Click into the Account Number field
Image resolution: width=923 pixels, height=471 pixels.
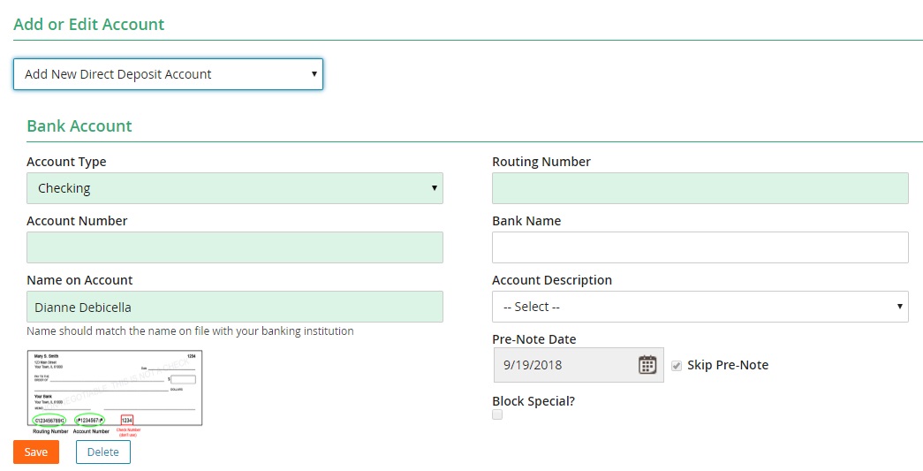[235, 247]
